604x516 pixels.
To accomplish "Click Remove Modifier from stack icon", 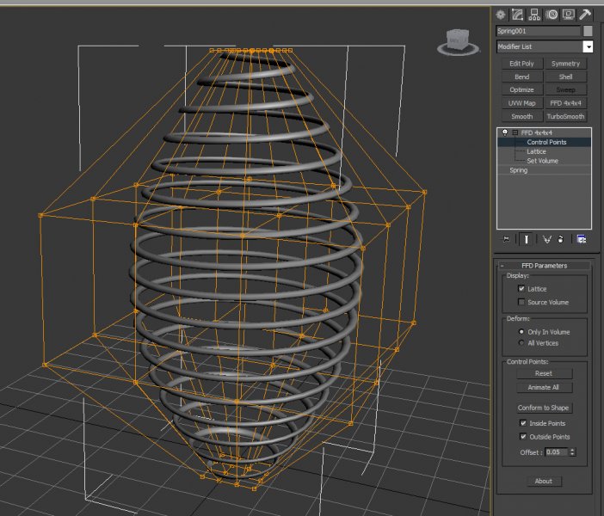I will click(561, 239).
